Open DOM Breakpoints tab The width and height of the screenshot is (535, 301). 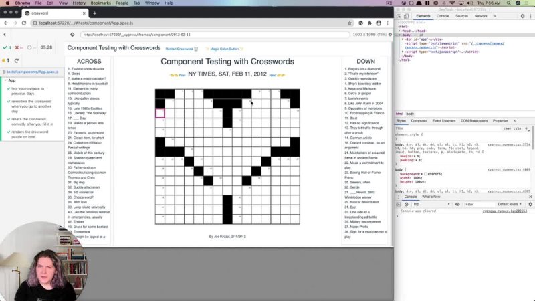click(x=474, y=121)
